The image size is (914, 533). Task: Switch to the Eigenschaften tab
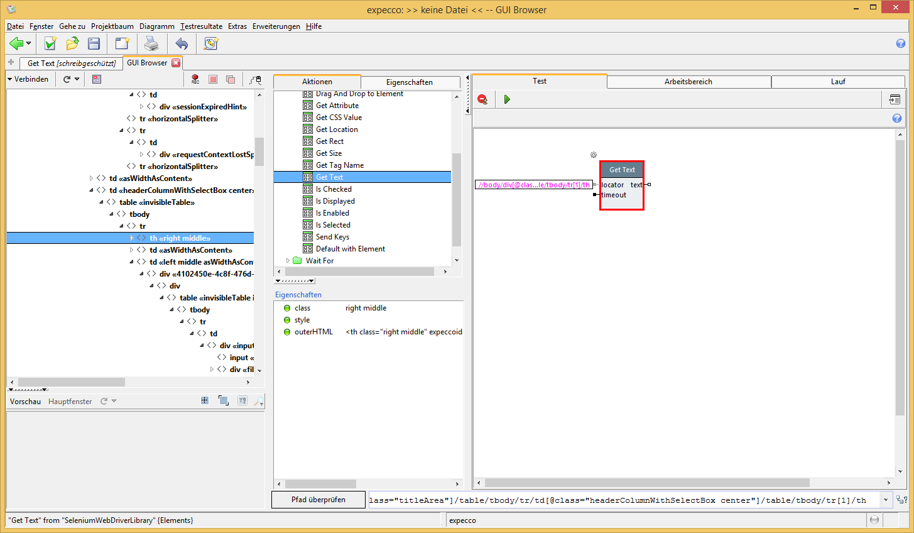coord(409,82)
